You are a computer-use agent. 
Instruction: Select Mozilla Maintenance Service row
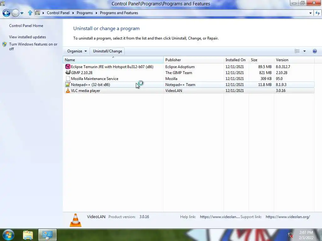189,78
